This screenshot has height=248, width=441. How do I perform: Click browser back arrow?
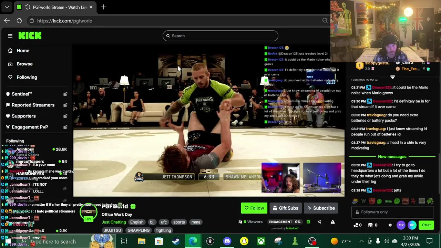(7, 21)
